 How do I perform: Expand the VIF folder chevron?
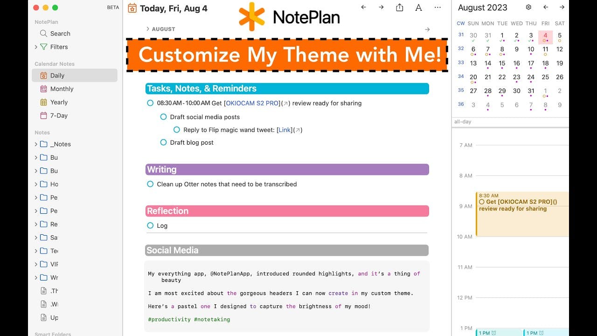pos(36,264)
